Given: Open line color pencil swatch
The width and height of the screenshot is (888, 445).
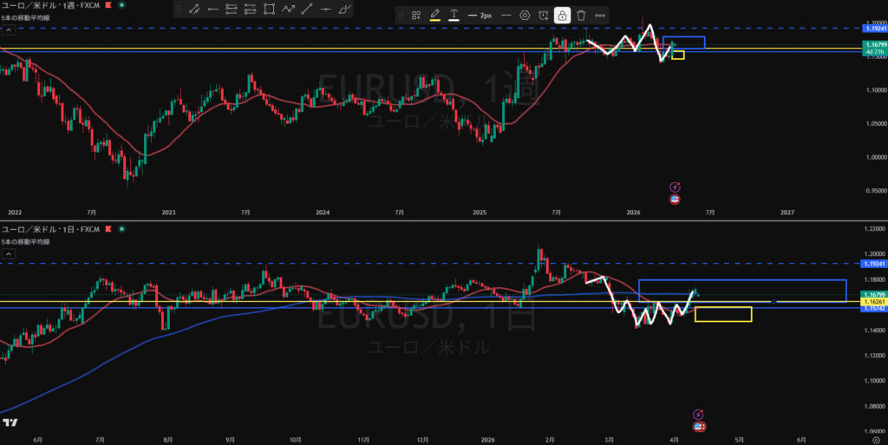Looking at the screenshot, I should pyautogui.click(x=434, y=16).
